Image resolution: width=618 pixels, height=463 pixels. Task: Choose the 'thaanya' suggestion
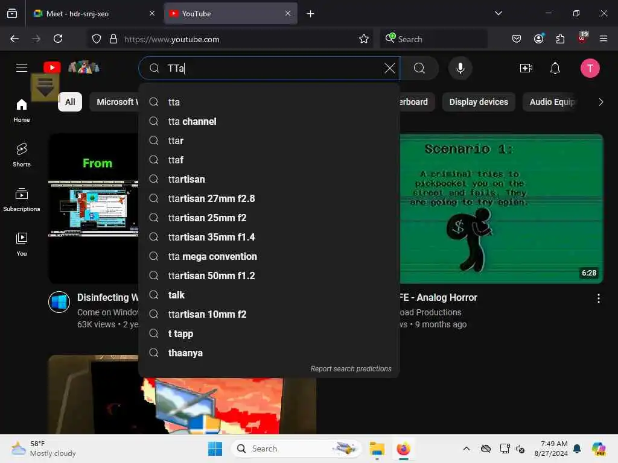tap(269, 353)
